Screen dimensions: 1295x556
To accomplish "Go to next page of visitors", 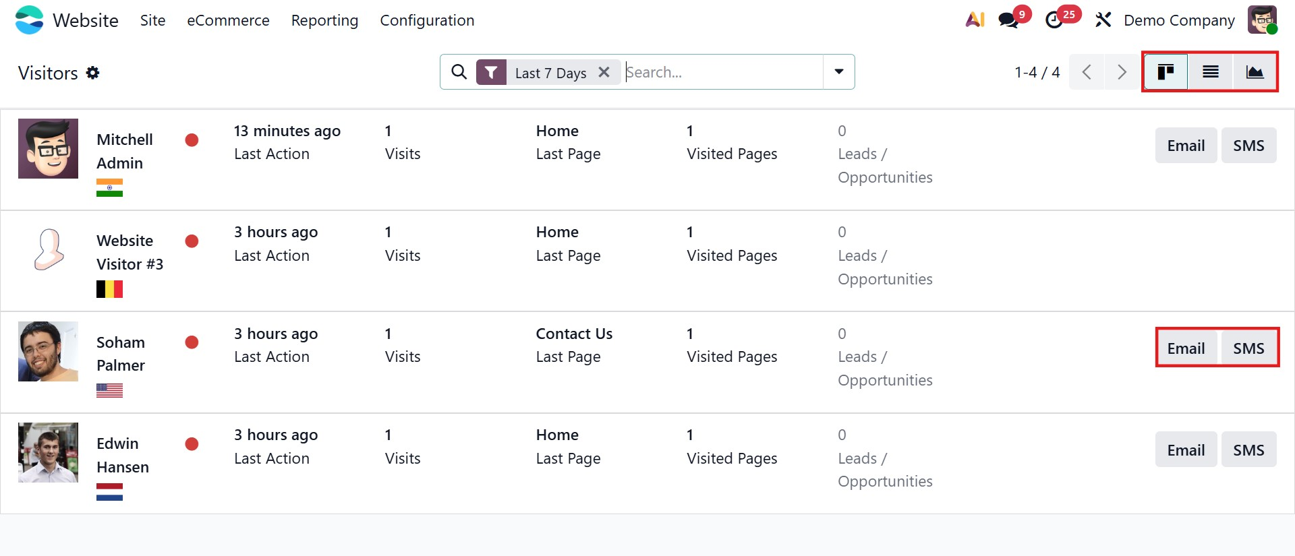I will [1122, 72].
